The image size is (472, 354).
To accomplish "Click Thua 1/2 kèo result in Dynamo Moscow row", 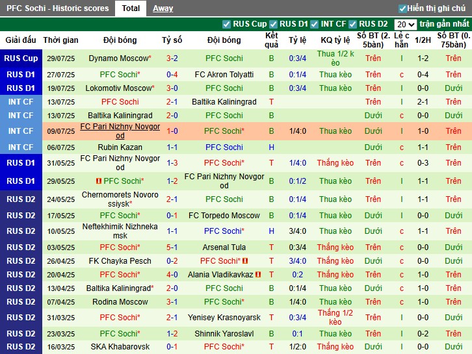I will [x=335, y=58].
